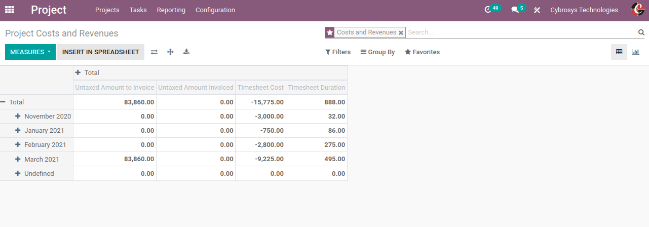
Task: Click the Project Costs and Revenues heading
Action: point(62,33)
